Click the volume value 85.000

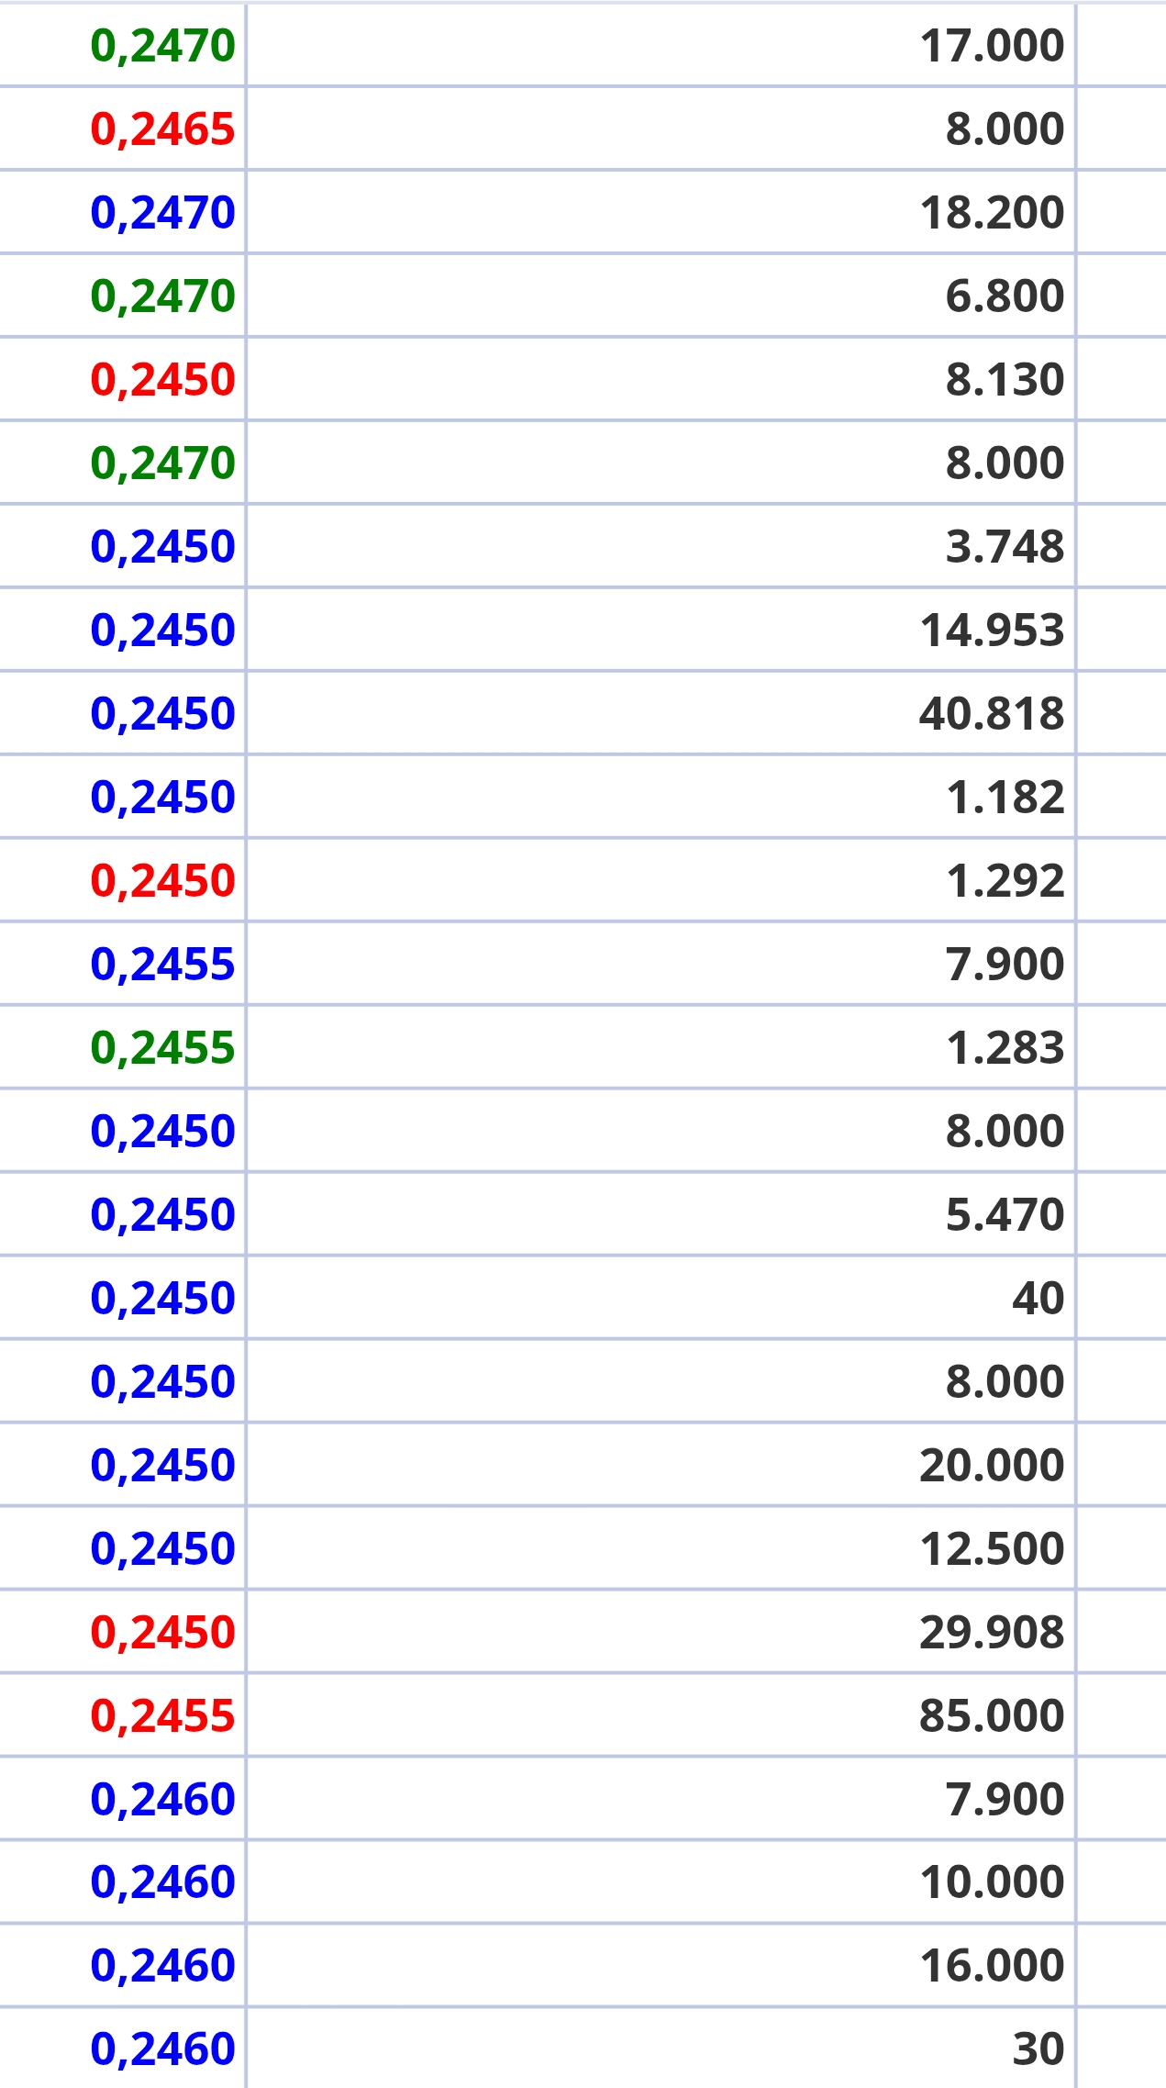point(991,1716)
